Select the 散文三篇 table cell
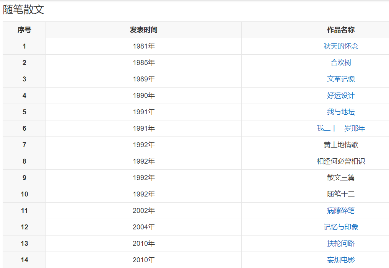 tap(341, 178)
